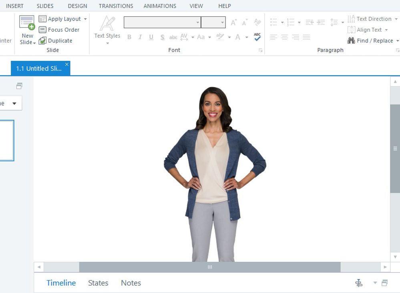Switch to the States panel tab

[x=98, y=283]
